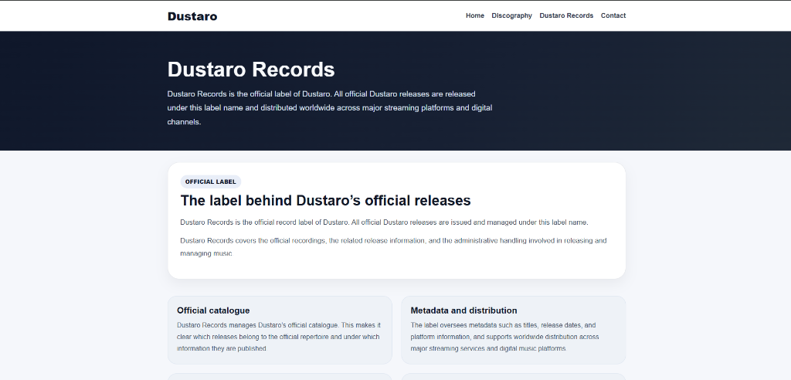Image resolution: width=791 pixels, height=380 pixels.
Task: Click paragraph 'Dustaro Records covers the official recordings'
Action: coord(393,247)
